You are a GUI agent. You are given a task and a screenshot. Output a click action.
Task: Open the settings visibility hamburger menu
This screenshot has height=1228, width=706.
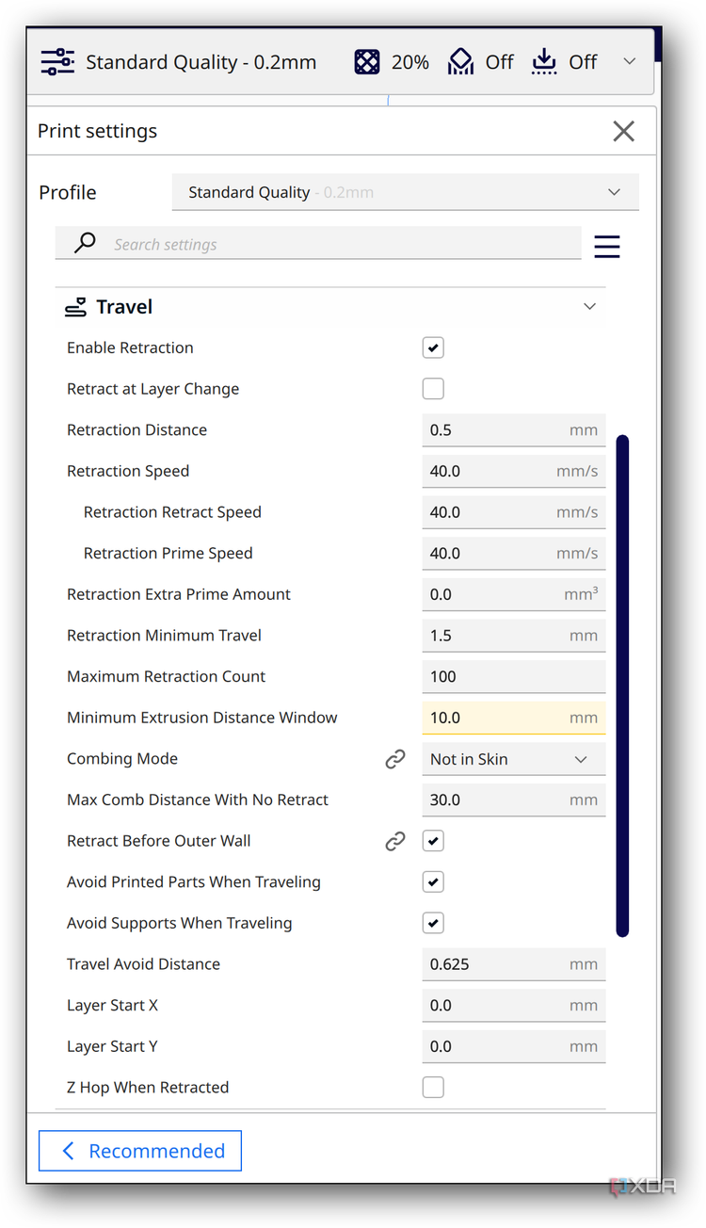[x=607, y=246]
